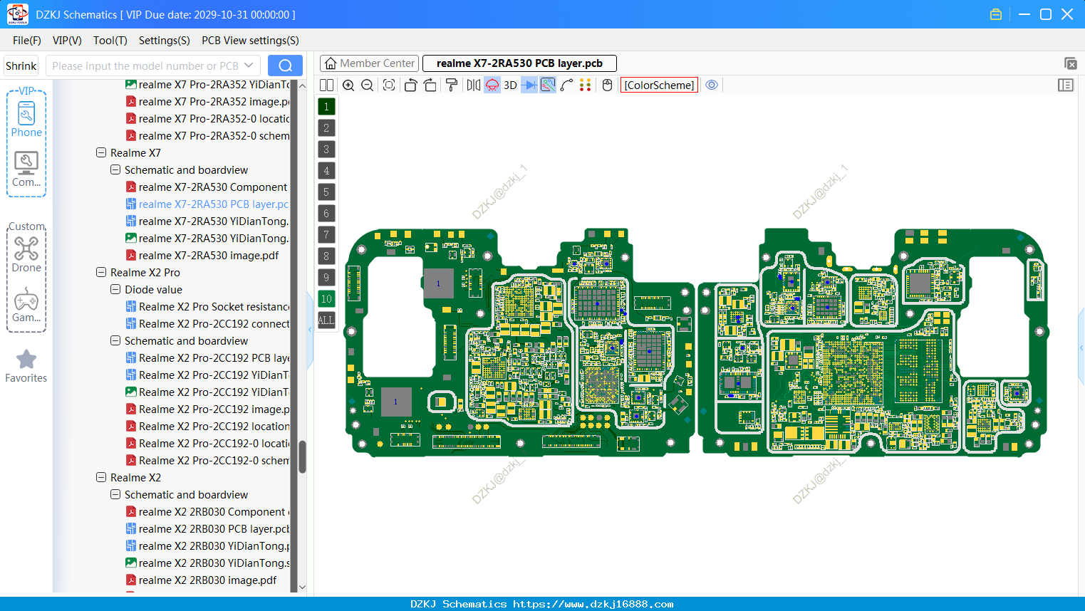
Task: Open Realme X2 Pro-2CC192 image.pdf
Action: tap(207, 409)
